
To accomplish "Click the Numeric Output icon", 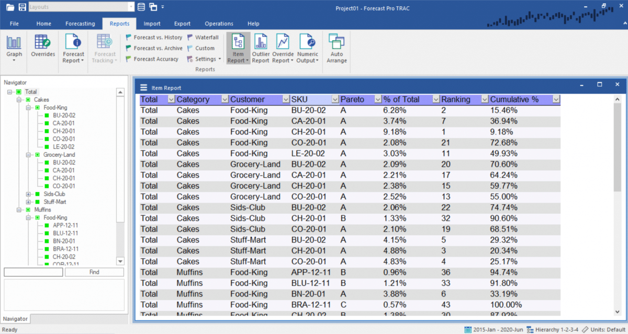I will pyautogui.click(x=307, y=47).
